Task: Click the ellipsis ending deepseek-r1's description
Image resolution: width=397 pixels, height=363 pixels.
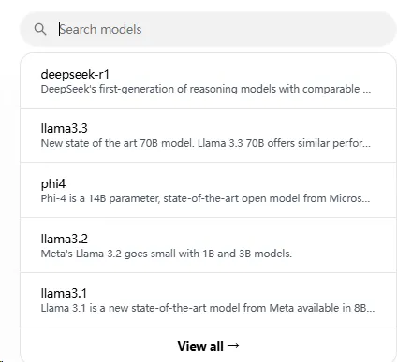Action: tap(367, 92)
